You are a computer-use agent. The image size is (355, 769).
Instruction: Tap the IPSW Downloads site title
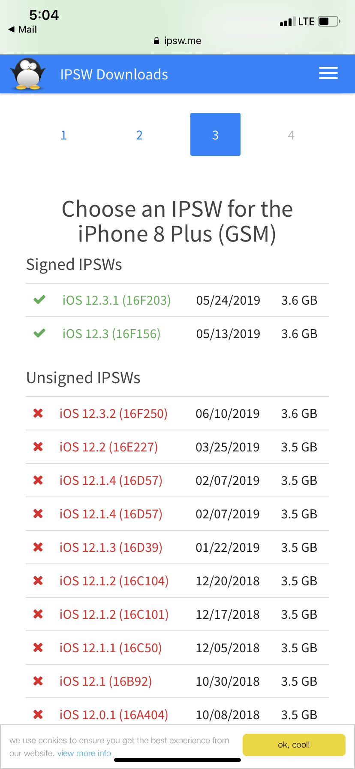114,74
